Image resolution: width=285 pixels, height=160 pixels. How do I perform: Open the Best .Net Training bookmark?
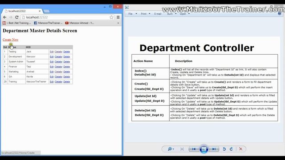tap(17, 23)
